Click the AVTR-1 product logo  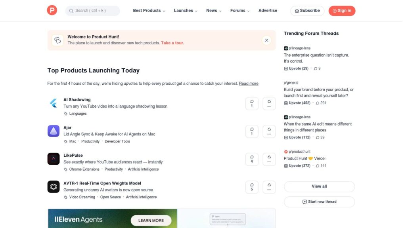pyautogui.click(x=54, y=187)
